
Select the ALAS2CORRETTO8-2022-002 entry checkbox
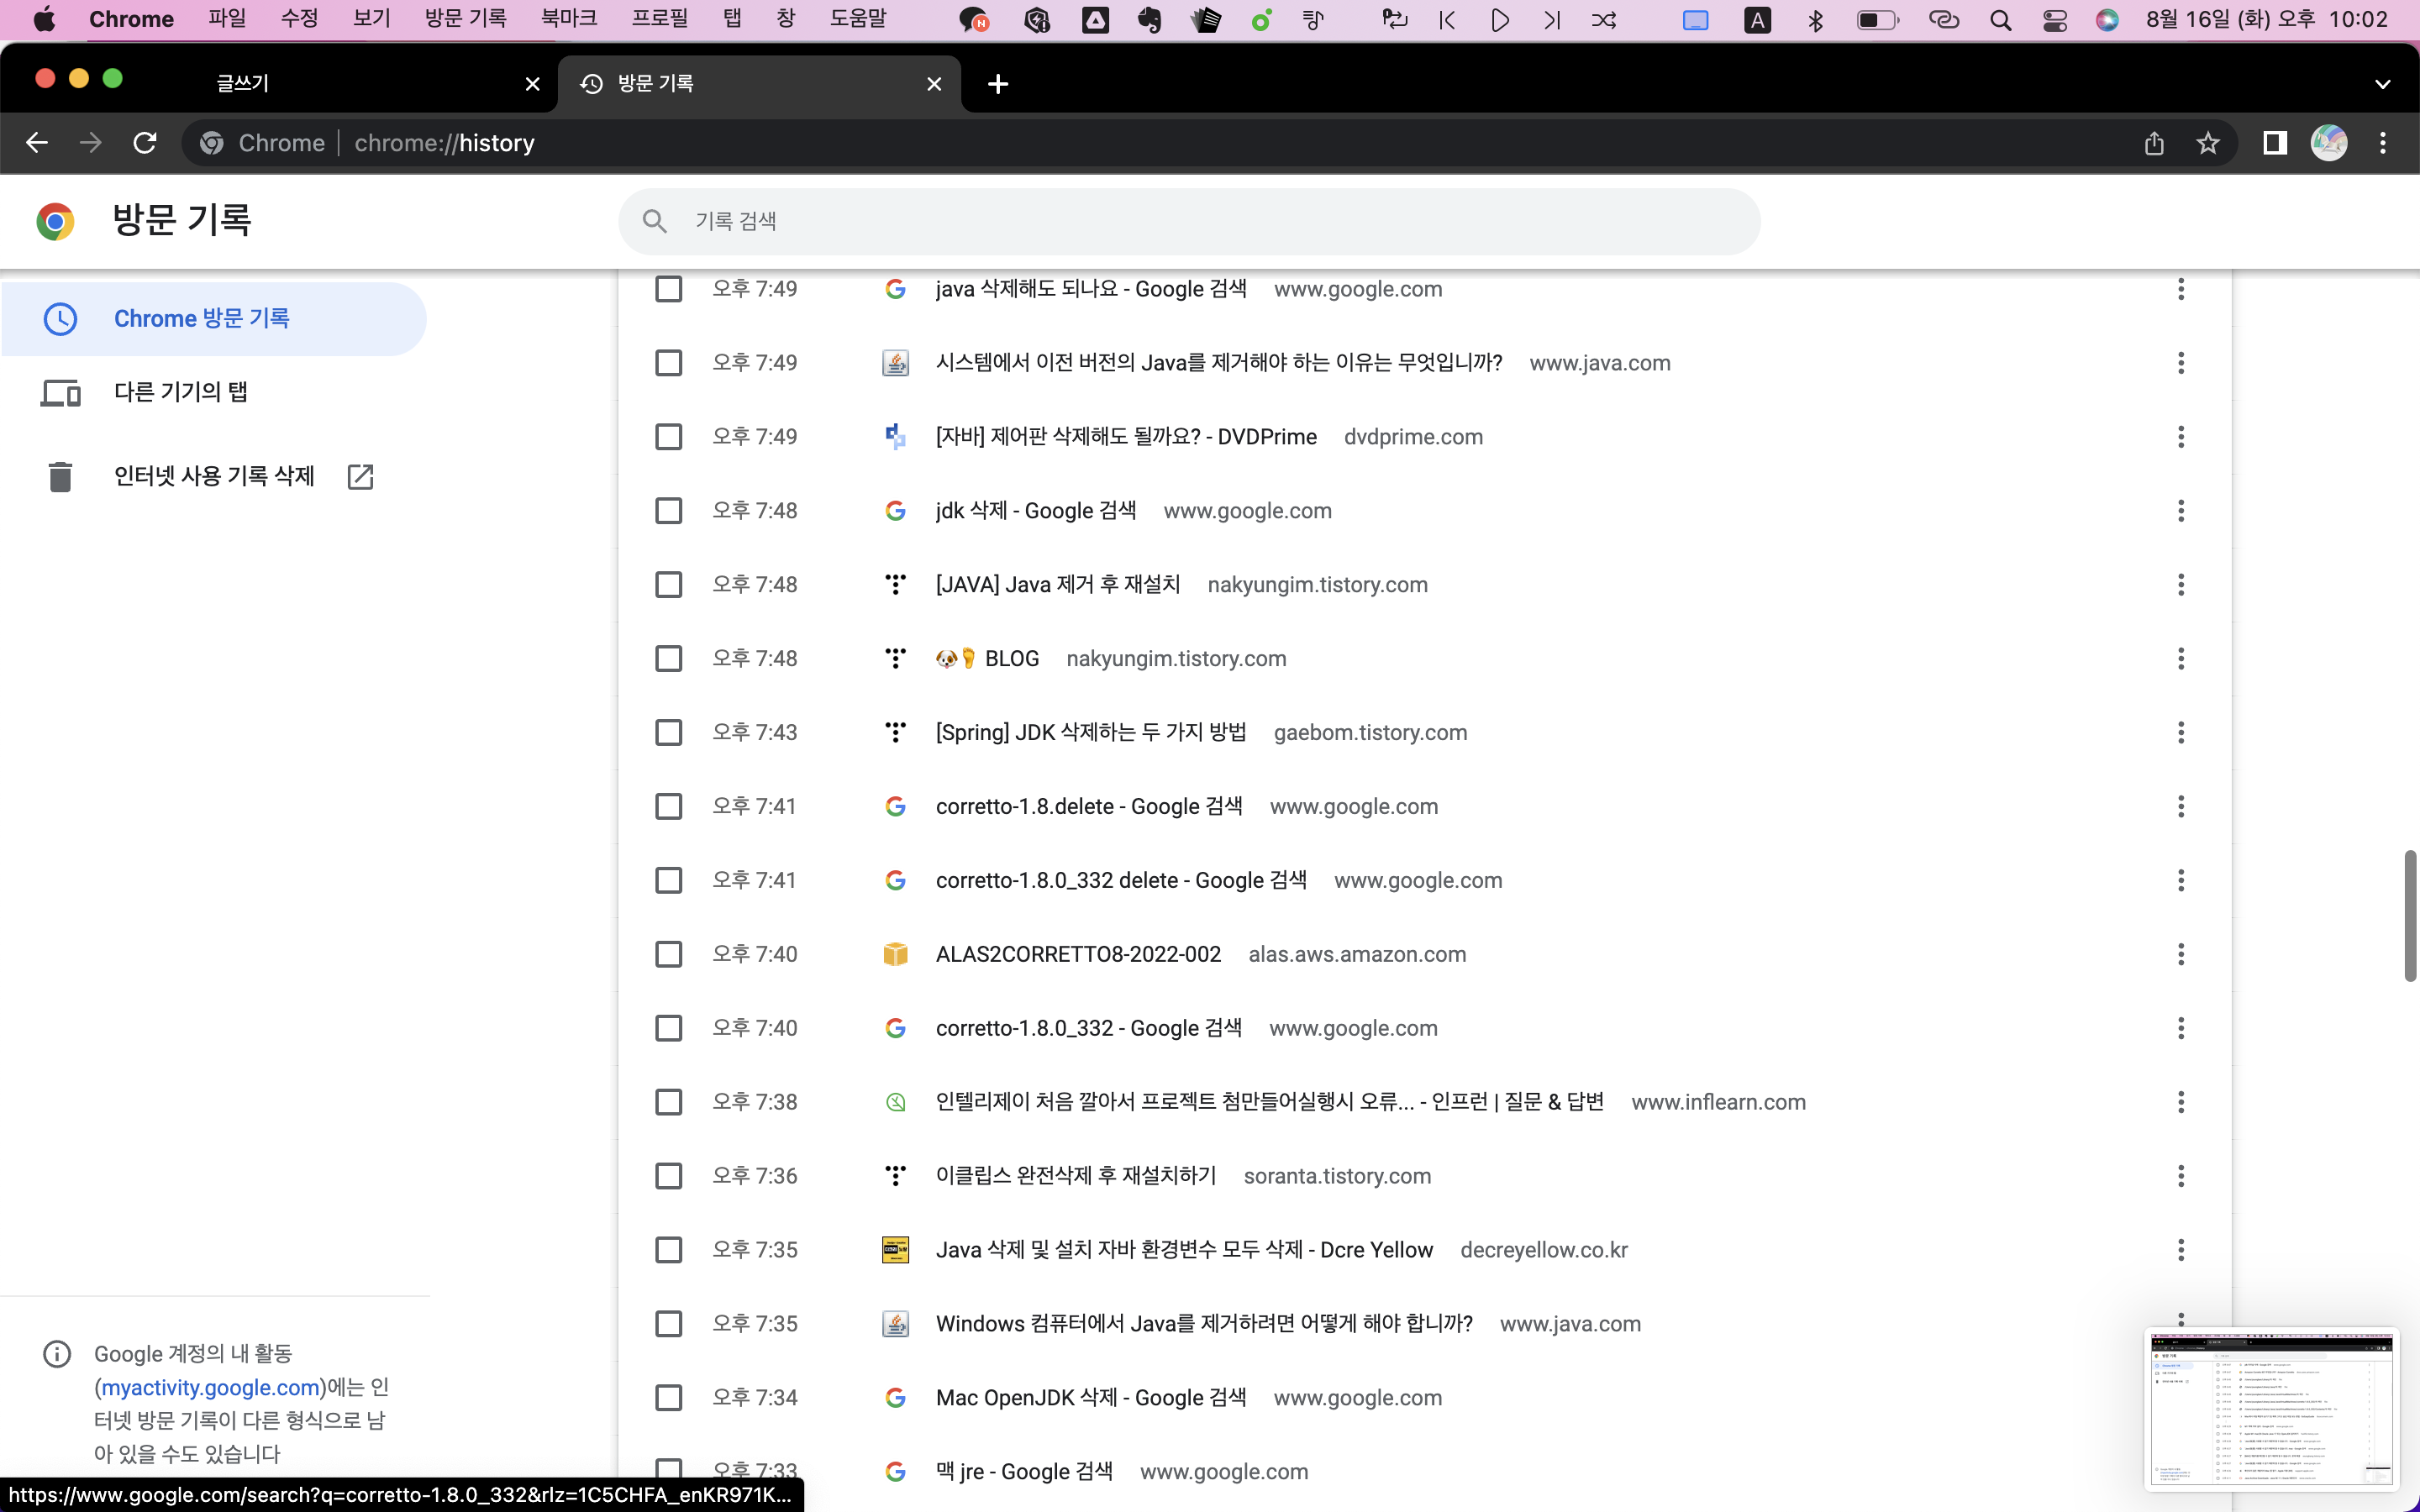(x=668, y=954)
